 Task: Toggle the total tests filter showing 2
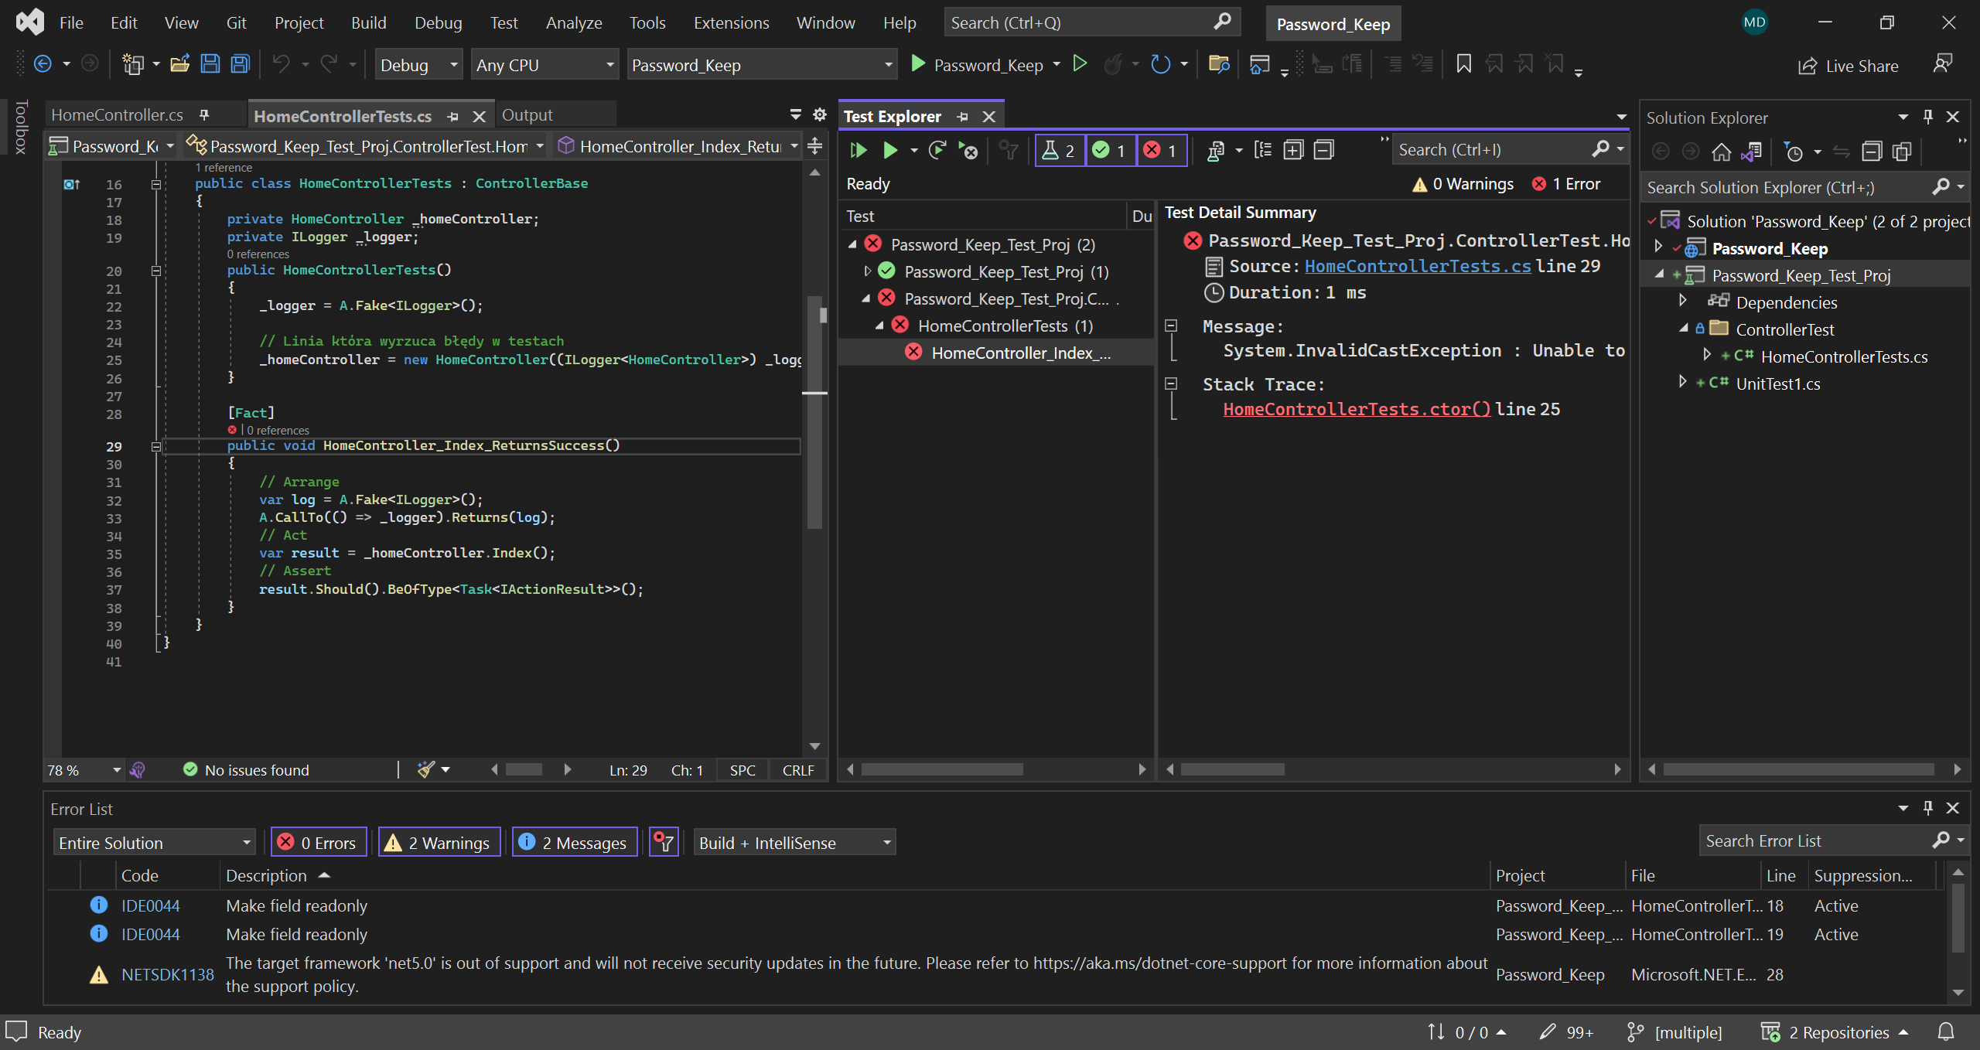pyautogui.click(x=1060, y=150)
